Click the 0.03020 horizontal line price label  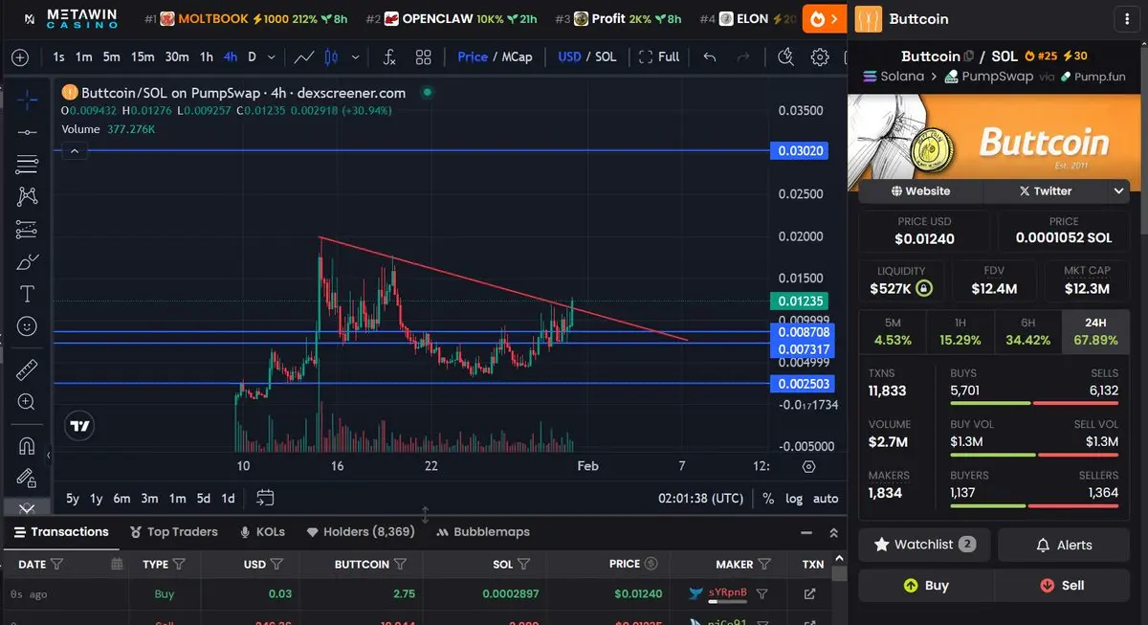coord(800,151)
